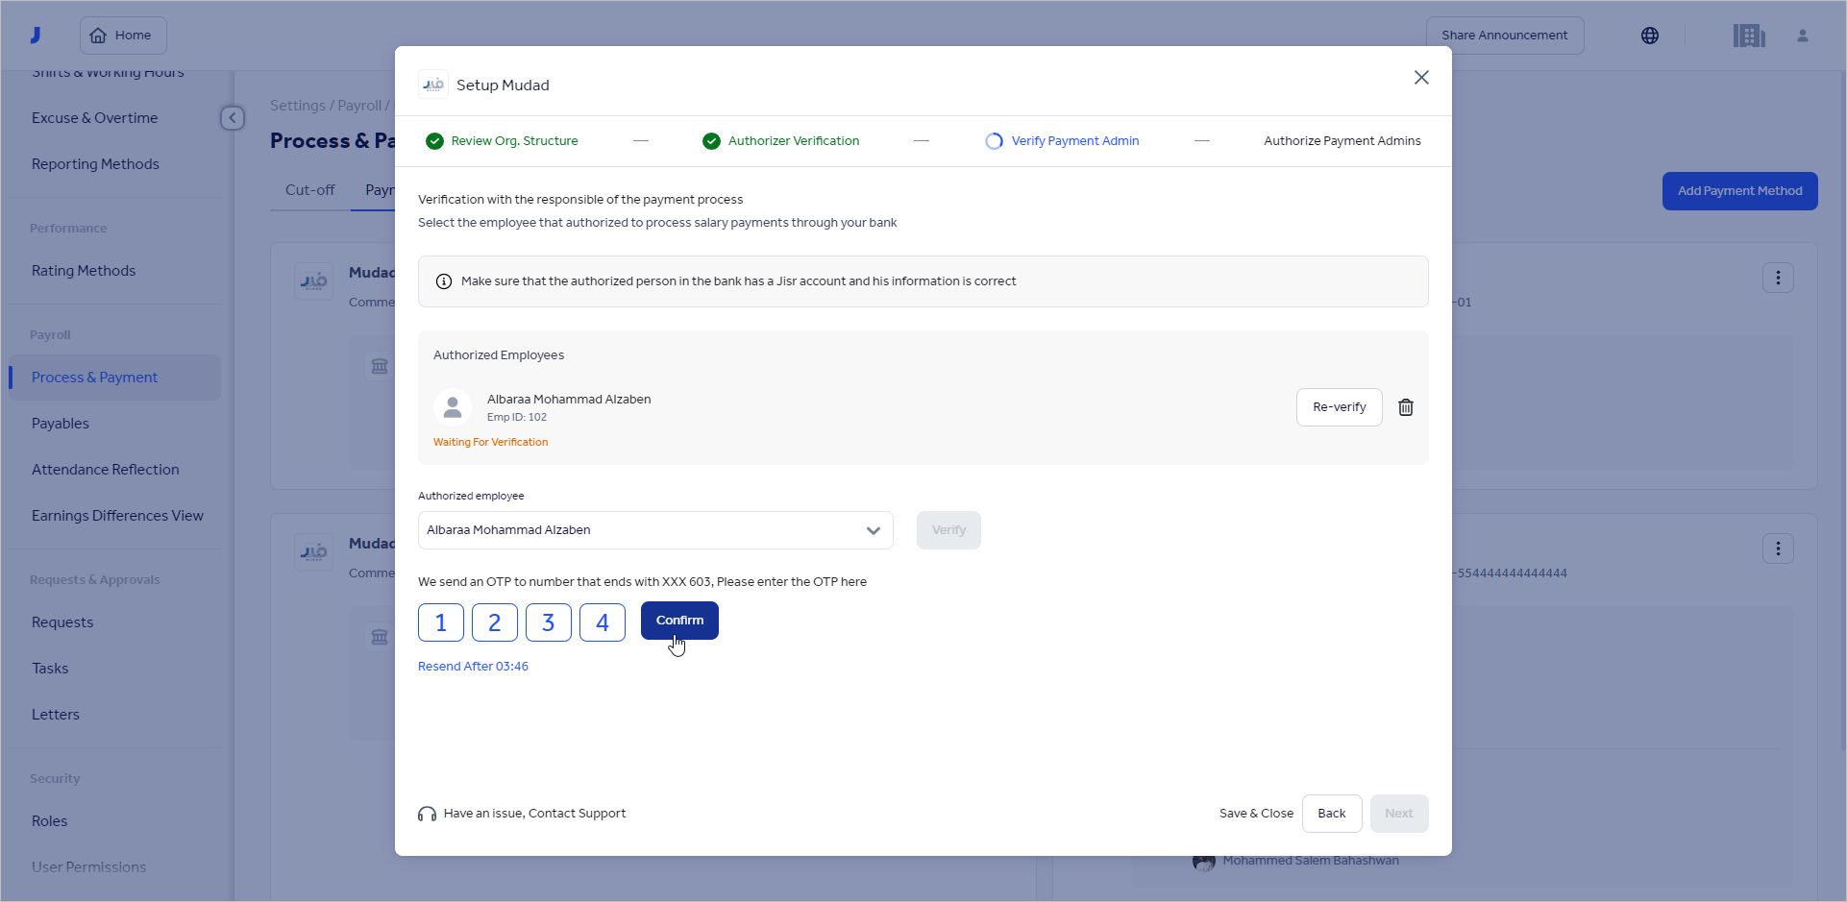The image size is (1847, 902).
Task: Open the organization building icon
Action: tap(1748, 36)
